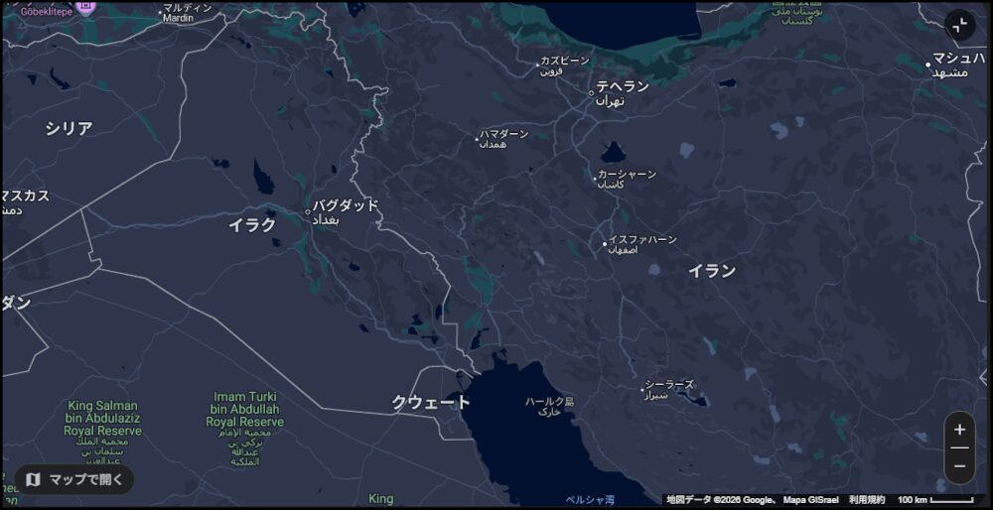Click the Imam Turki Royal Reserve label
The image size is (993, 510).
244,410
